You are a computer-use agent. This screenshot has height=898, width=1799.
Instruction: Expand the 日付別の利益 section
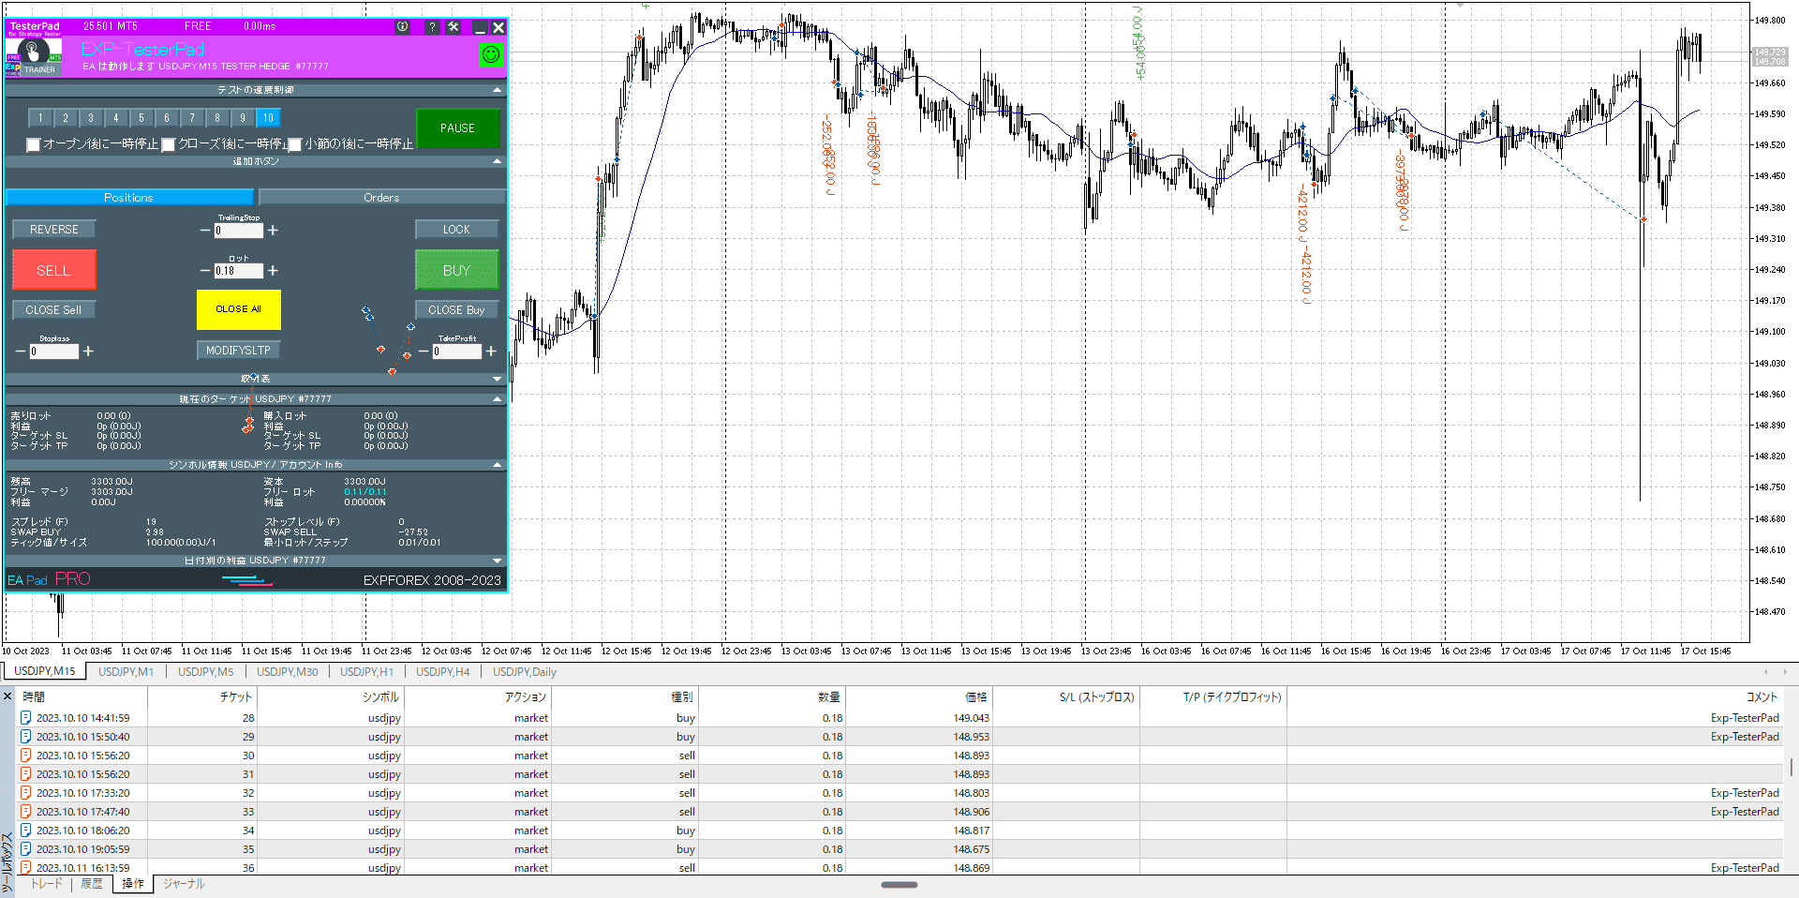497,561
